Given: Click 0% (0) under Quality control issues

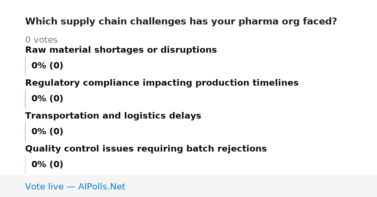Looking at the screenshot, I should (x=47, y=165).
